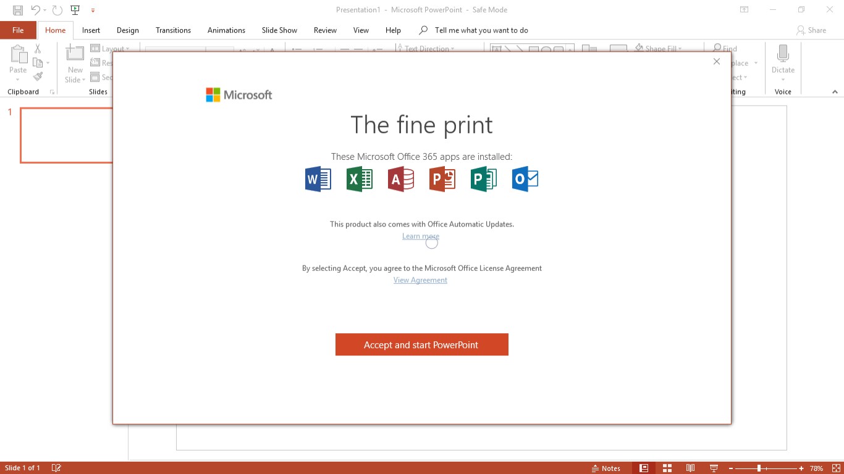Click the Publisher app icon

tap(484, 179)
